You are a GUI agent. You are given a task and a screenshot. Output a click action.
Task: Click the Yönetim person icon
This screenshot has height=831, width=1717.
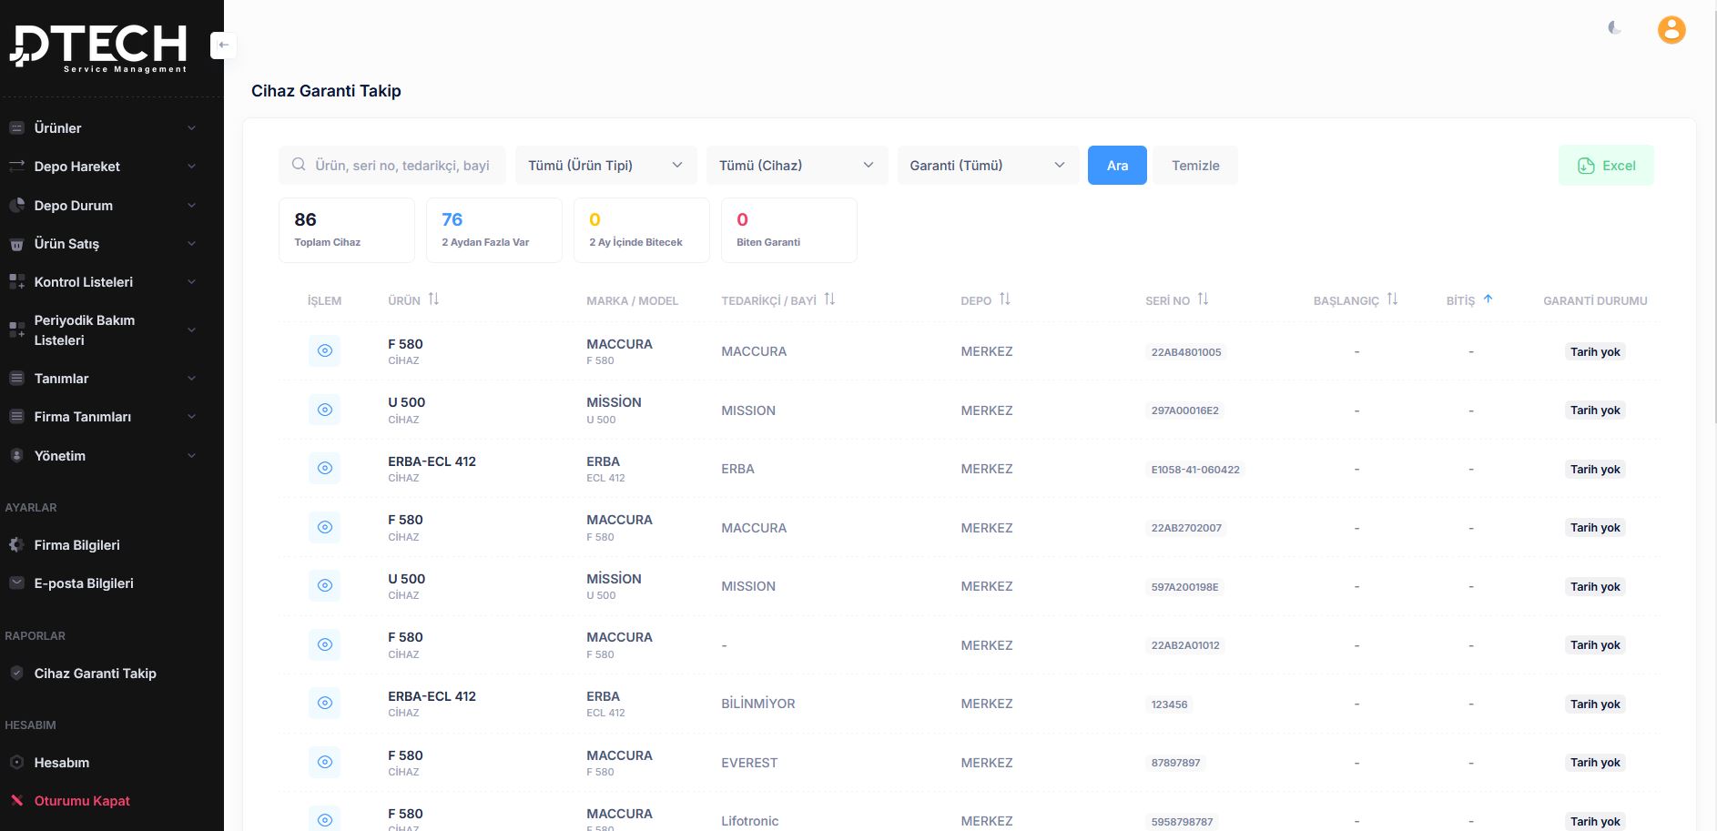pyautogui.click(x=16, y=456)
